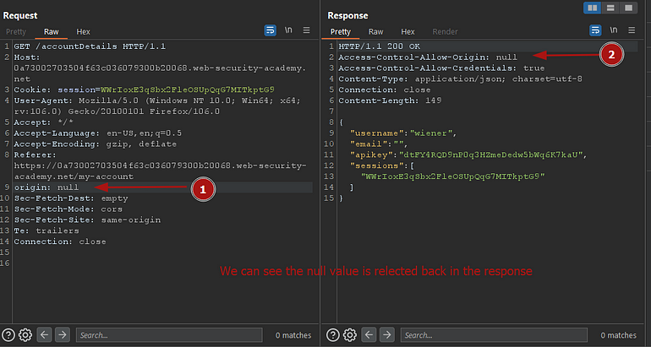Click the User-Agent header line

click(156, 106)
